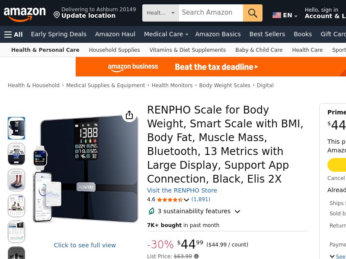Image resolution: width=346 pixels, height=259 pixels.
Task: Click the share icon above the product image
Action: (x=129, y=115)
